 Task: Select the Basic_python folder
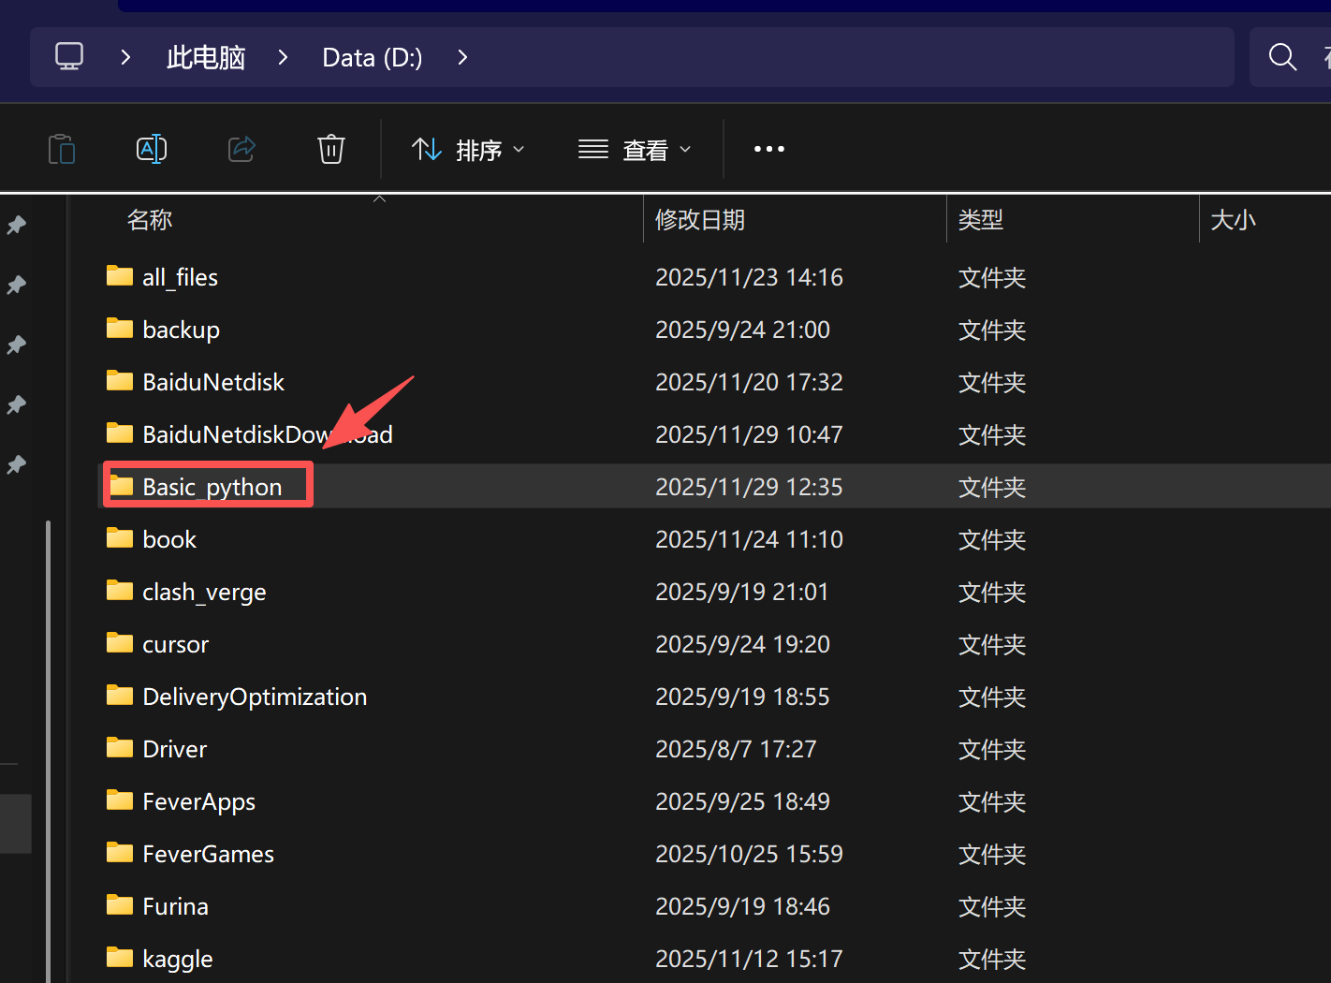[212, 487]
